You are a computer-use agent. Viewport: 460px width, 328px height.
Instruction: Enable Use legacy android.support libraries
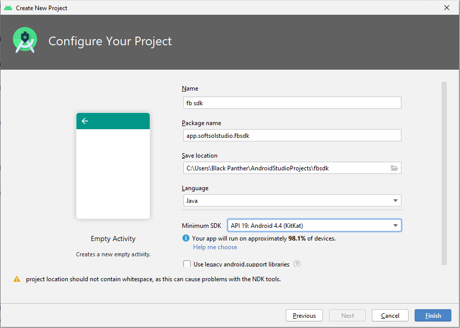[187, 264]
